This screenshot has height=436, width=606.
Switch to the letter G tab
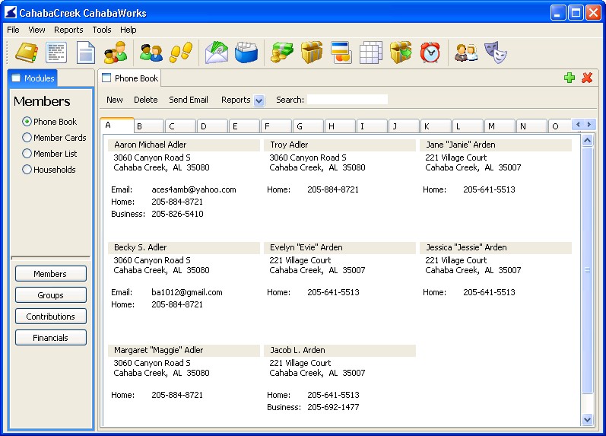point(308,126)
